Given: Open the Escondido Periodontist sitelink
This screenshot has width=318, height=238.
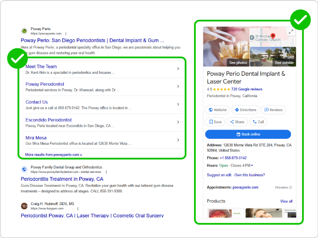Looking at the screenshot, I should point(48,120).
